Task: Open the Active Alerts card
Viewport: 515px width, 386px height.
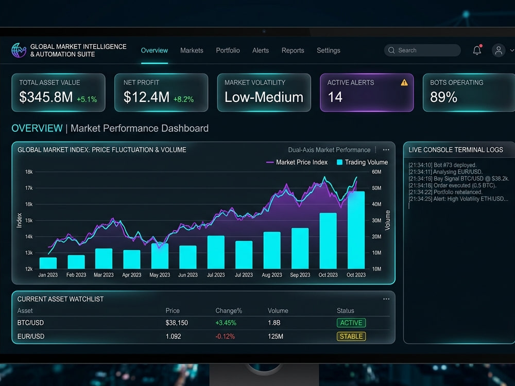Action: pyautogui.click(x=367, y=93)
